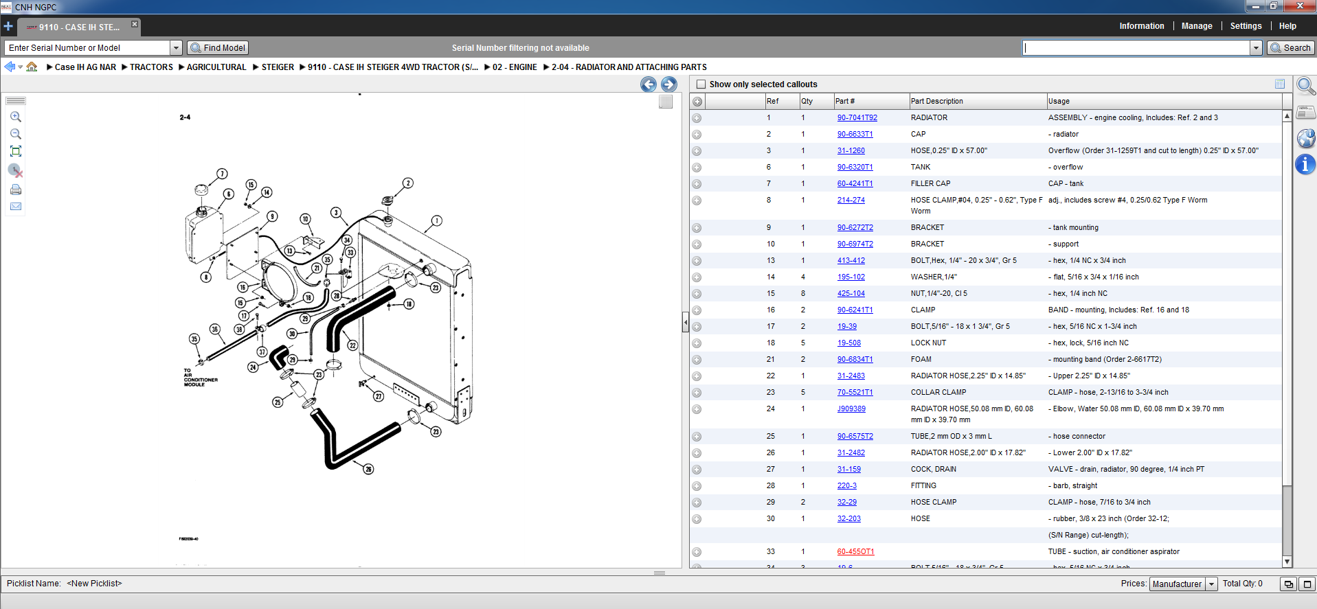The image size is (1317, 609).
Task: Restore the picklist panel icon
Action: [x=1288, y=584]
